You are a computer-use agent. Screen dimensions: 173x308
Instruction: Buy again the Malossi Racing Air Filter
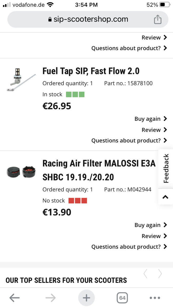coord(150,225)
